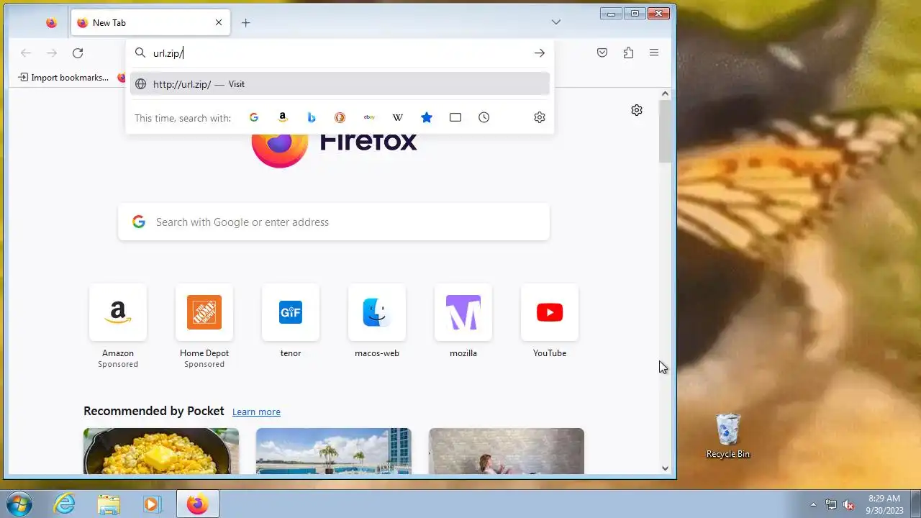Click the Firefox logo on new tab
This screenshot has height=518, width=921.
(x=279, y=147)
